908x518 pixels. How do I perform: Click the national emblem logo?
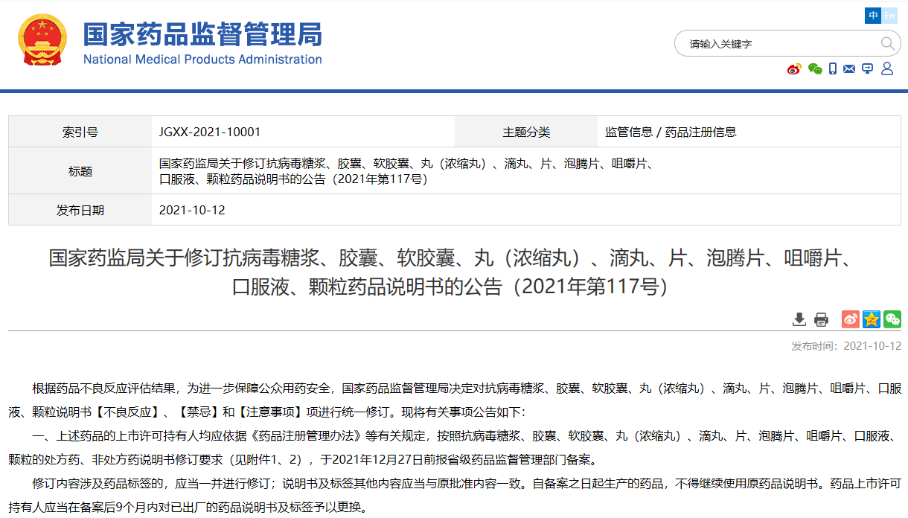coord(42,39)
